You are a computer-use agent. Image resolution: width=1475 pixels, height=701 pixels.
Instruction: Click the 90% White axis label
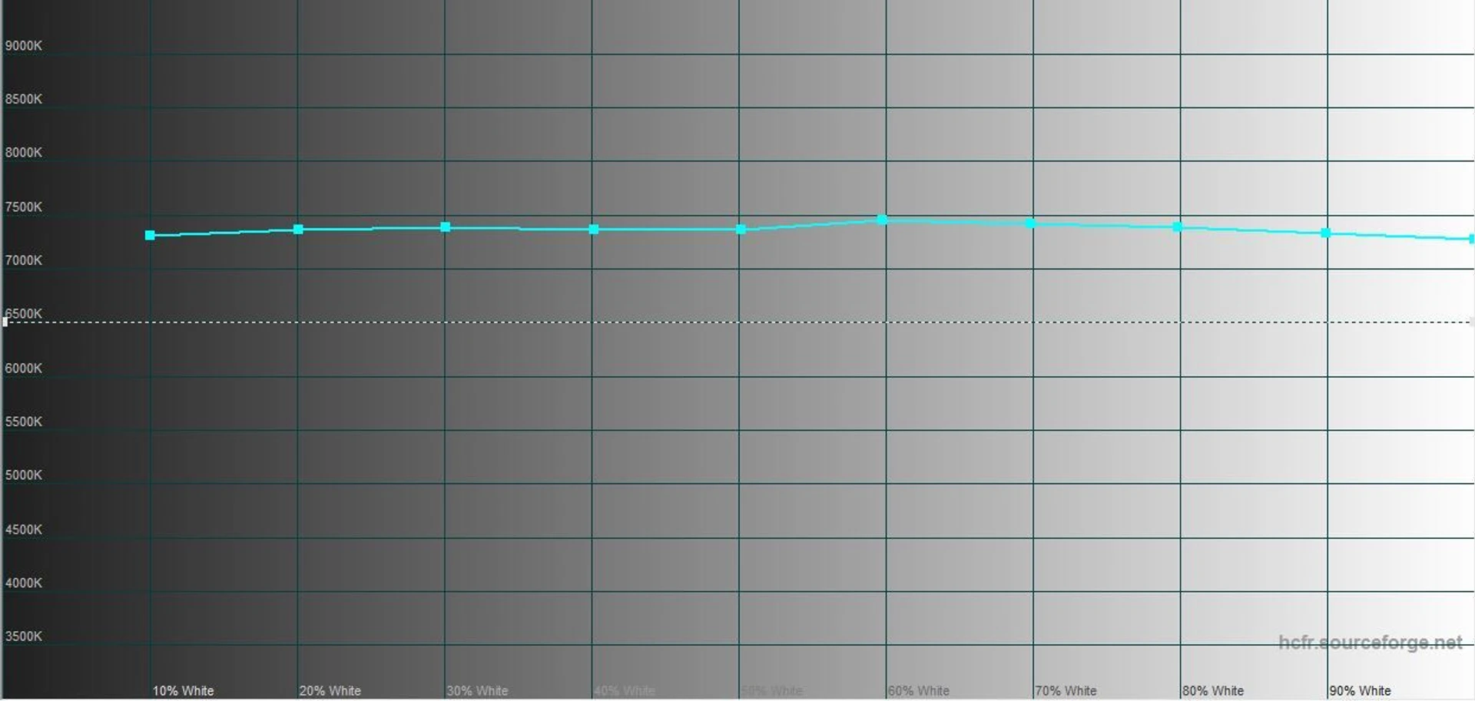1360,690
